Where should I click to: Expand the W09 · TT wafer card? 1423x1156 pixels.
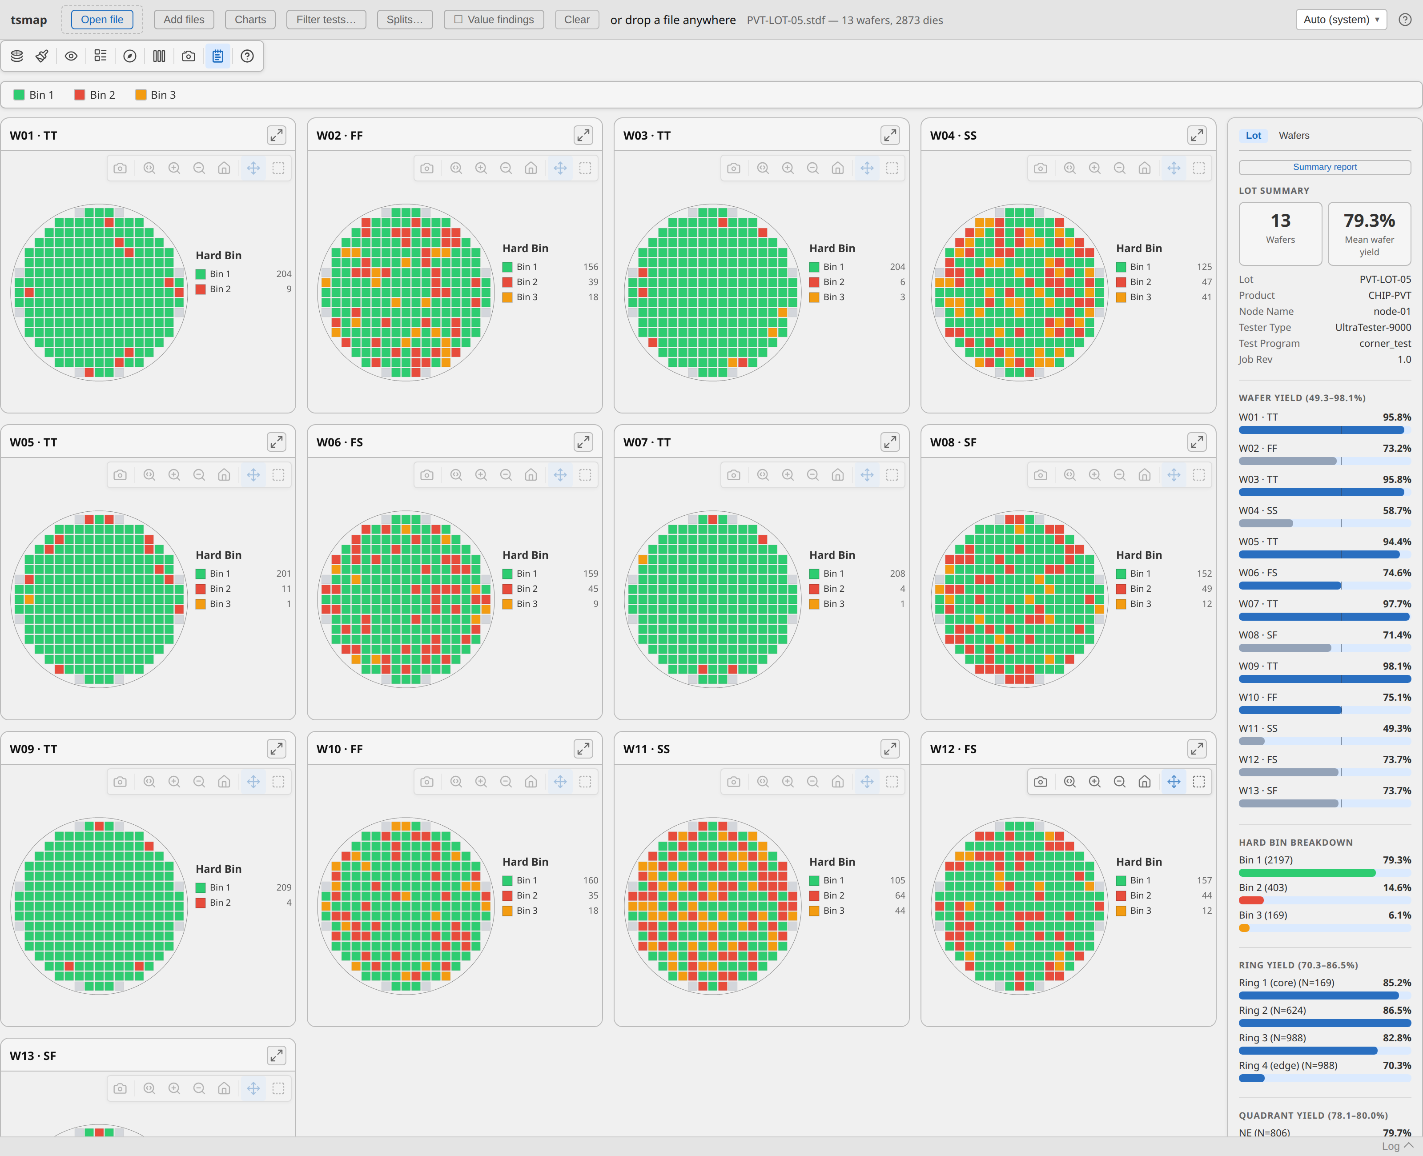click(x=276, y=749)
